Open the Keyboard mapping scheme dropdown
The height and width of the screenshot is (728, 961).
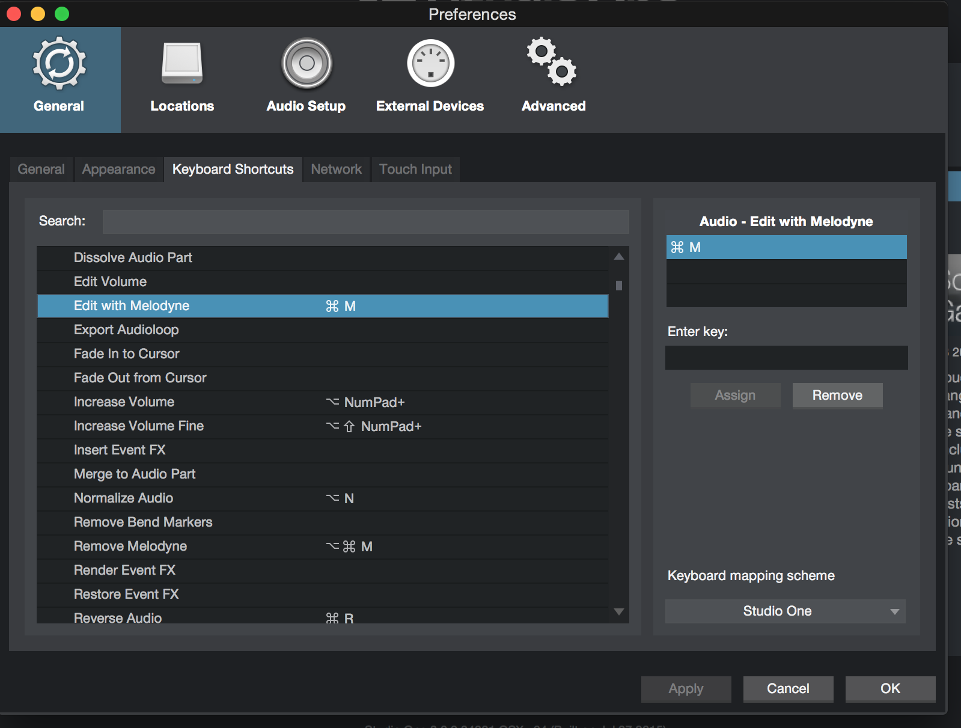[x=785, y=611]
